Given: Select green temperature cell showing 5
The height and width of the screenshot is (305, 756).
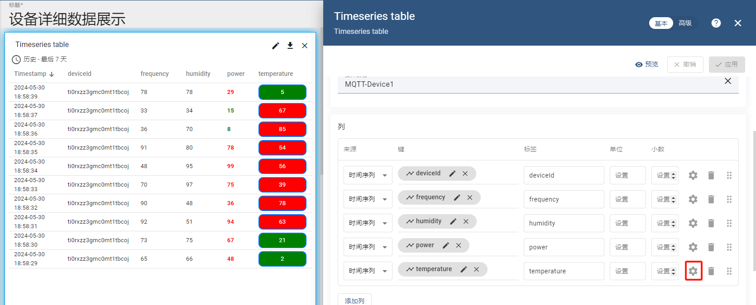Looking at the screenshot, I should 282,92.
